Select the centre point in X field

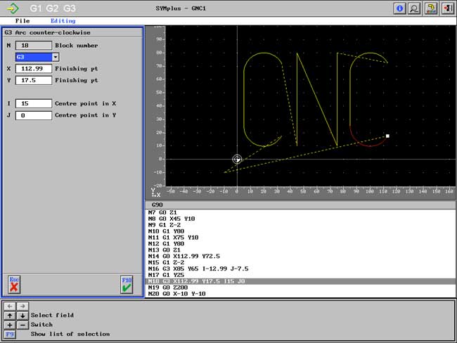click(33, 103)
